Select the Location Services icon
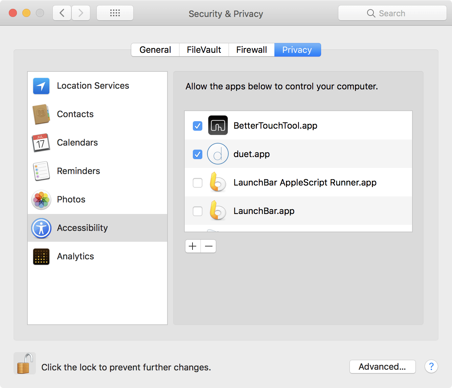 (41, 86)
